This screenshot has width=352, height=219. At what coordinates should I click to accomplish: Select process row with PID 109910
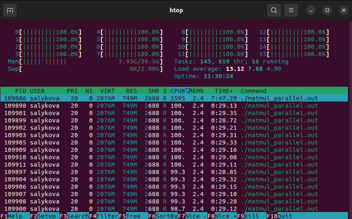174,157
